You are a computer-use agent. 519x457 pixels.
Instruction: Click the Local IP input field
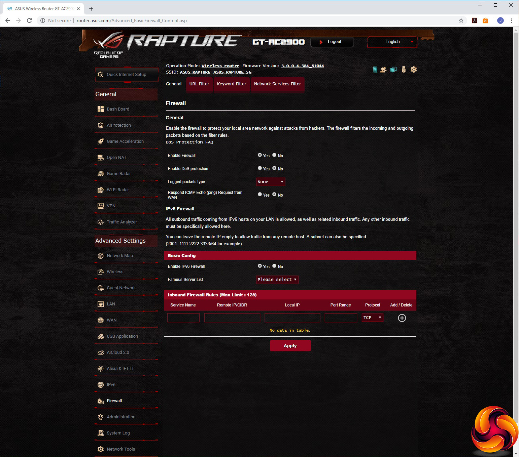pyautogui.click(x=292, y=318)
